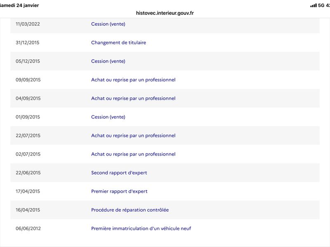Viewport: 330px width, 247px height.
Task: Select Cession (vente) from 05/12/2015
Action: tap(108, 61)
